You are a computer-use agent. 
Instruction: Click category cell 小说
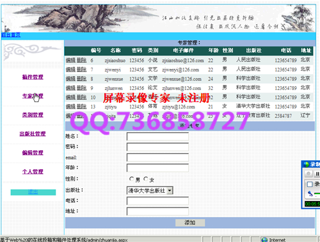(x=153, y=60)
